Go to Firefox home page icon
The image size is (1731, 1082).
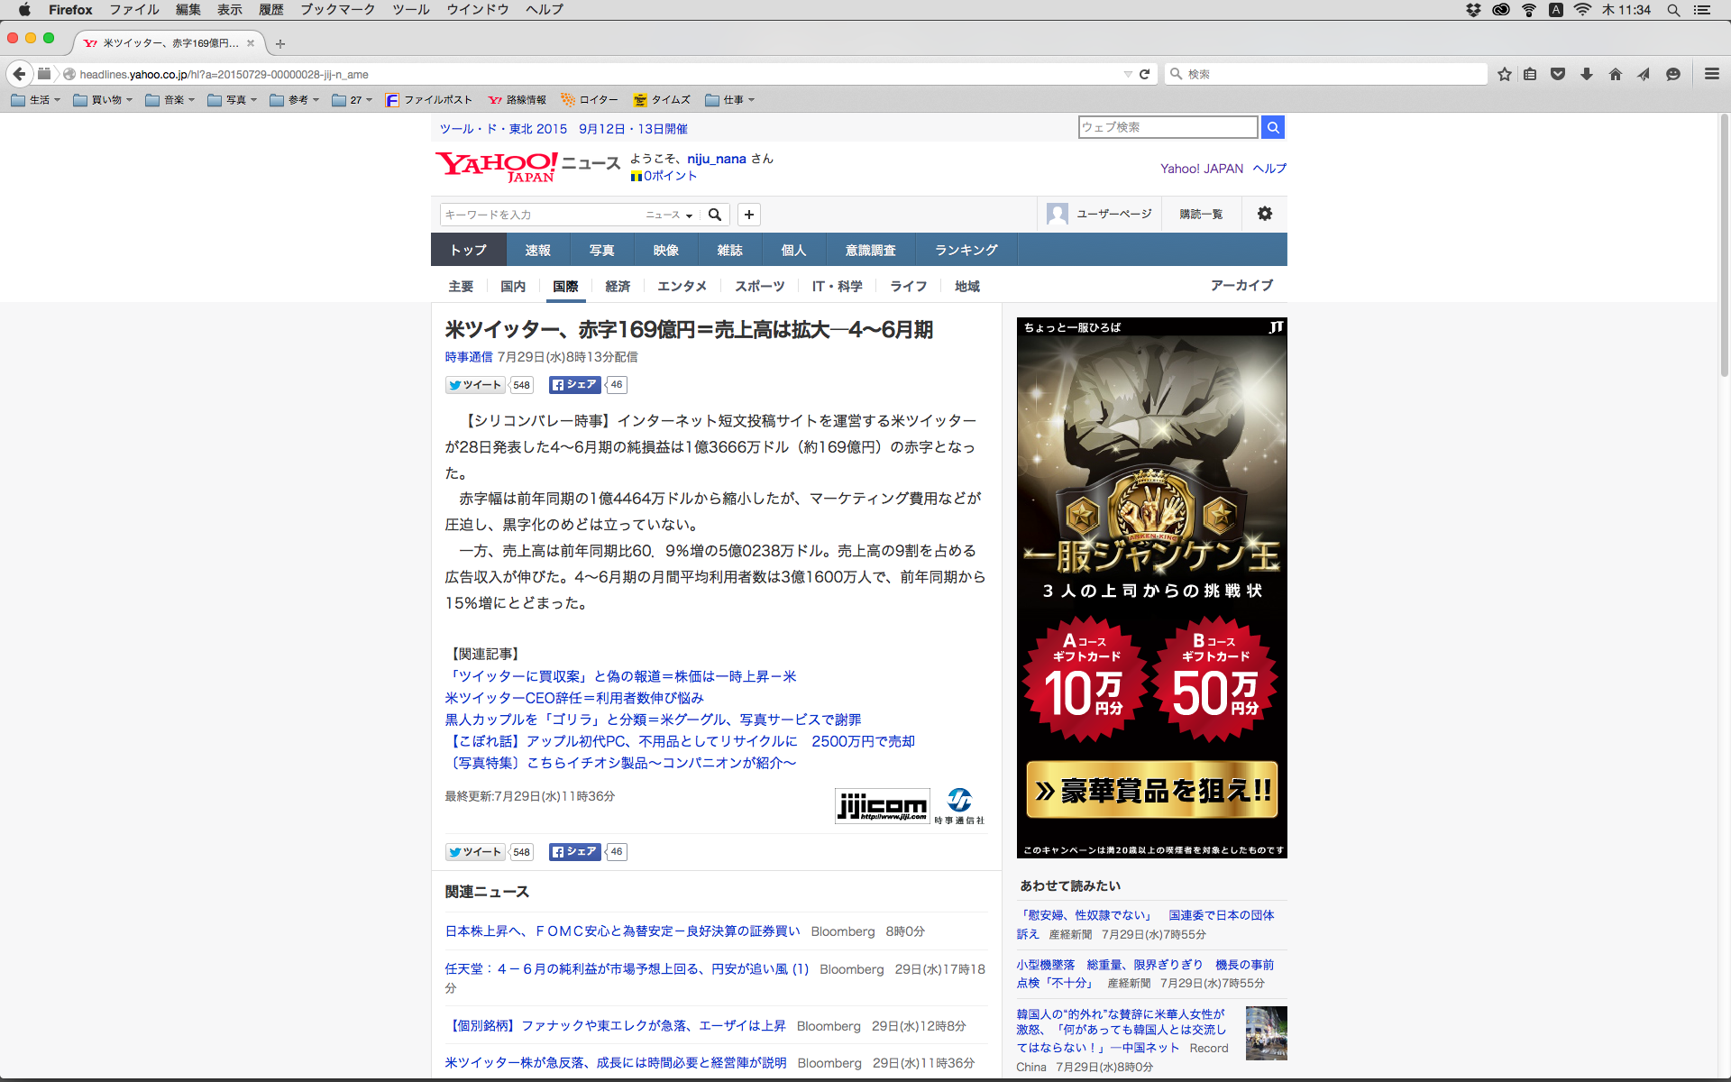[1615, 74]
